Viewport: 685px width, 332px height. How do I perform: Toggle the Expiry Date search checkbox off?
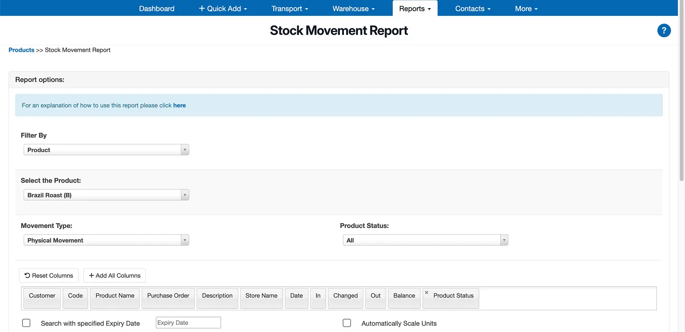tap(26, 322)
